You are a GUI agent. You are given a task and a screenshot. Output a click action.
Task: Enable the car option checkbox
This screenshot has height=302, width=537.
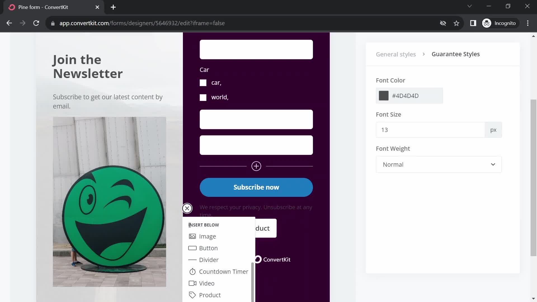click(203, 82)
